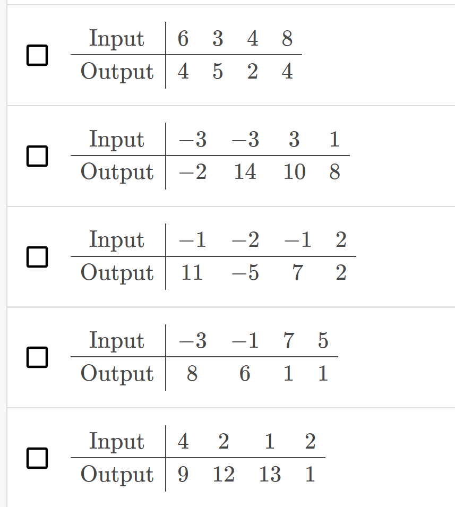Screen dimensions: 455x507
Task: Check the box next to the table outputting 11 -5 7 2
Action: [x=36, y=256]
